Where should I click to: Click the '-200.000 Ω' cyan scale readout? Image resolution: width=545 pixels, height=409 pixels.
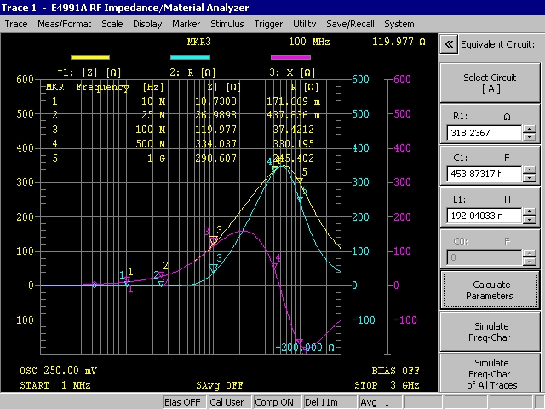coord(305,348)
